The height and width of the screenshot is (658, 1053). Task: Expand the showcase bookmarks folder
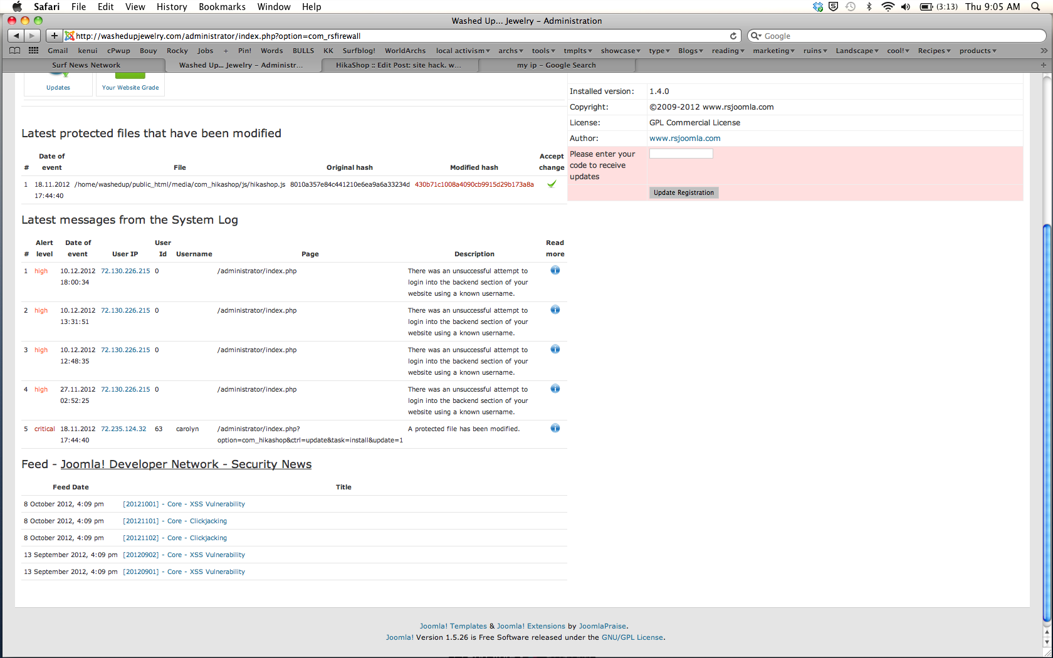621,51
